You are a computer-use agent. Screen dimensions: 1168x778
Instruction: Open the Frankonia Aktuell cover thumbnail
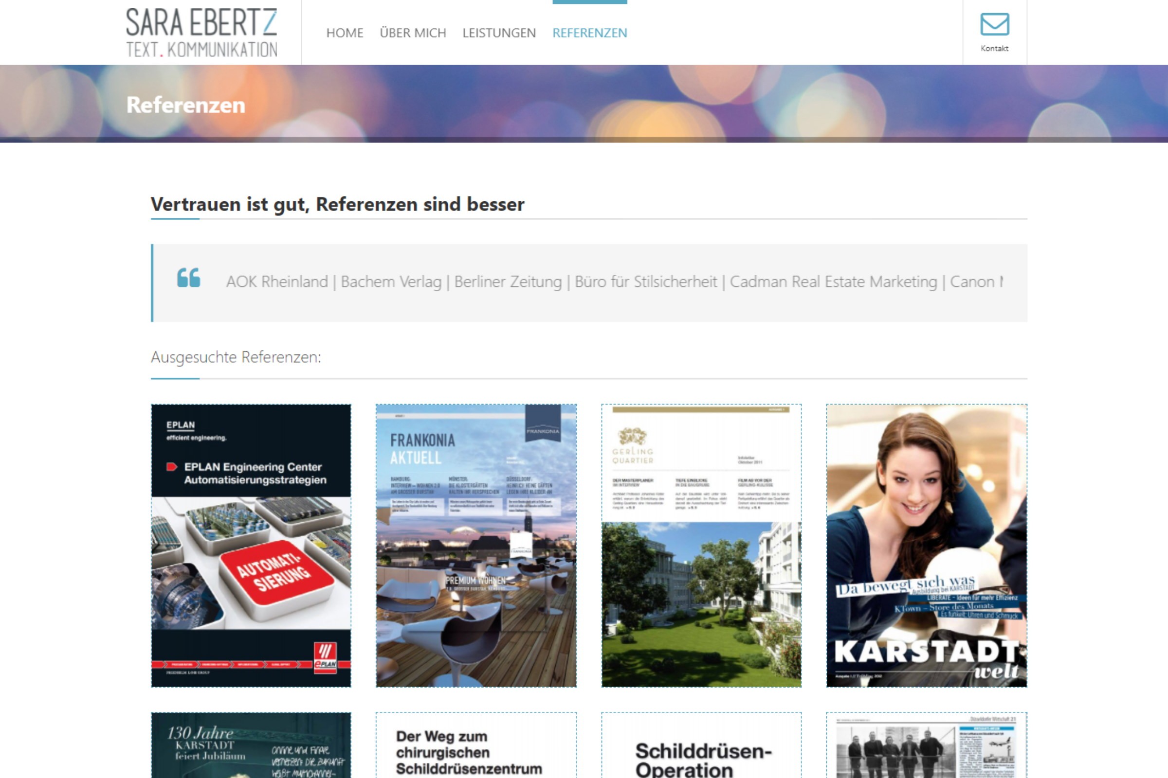(x=476, y=545)
